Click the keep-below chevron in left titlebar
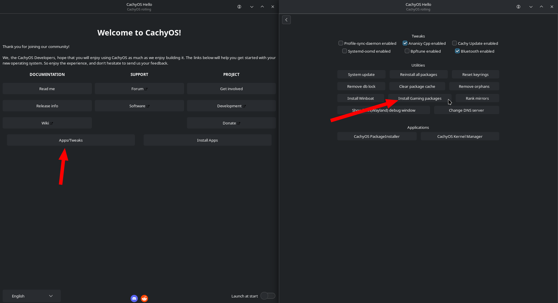 pyautogui.click(x=252, y=7)
